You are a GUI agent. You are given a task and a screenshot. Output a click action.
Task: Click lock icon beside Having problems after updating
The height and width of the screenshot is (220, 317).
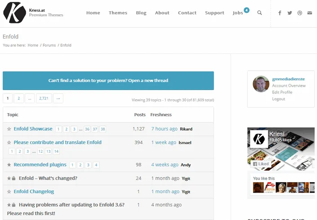pyautogui.click(x=13, y=205)
